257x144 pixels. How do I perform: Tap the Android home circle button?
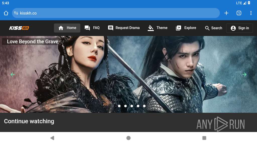pyautogui.click(x=128, y=138)
